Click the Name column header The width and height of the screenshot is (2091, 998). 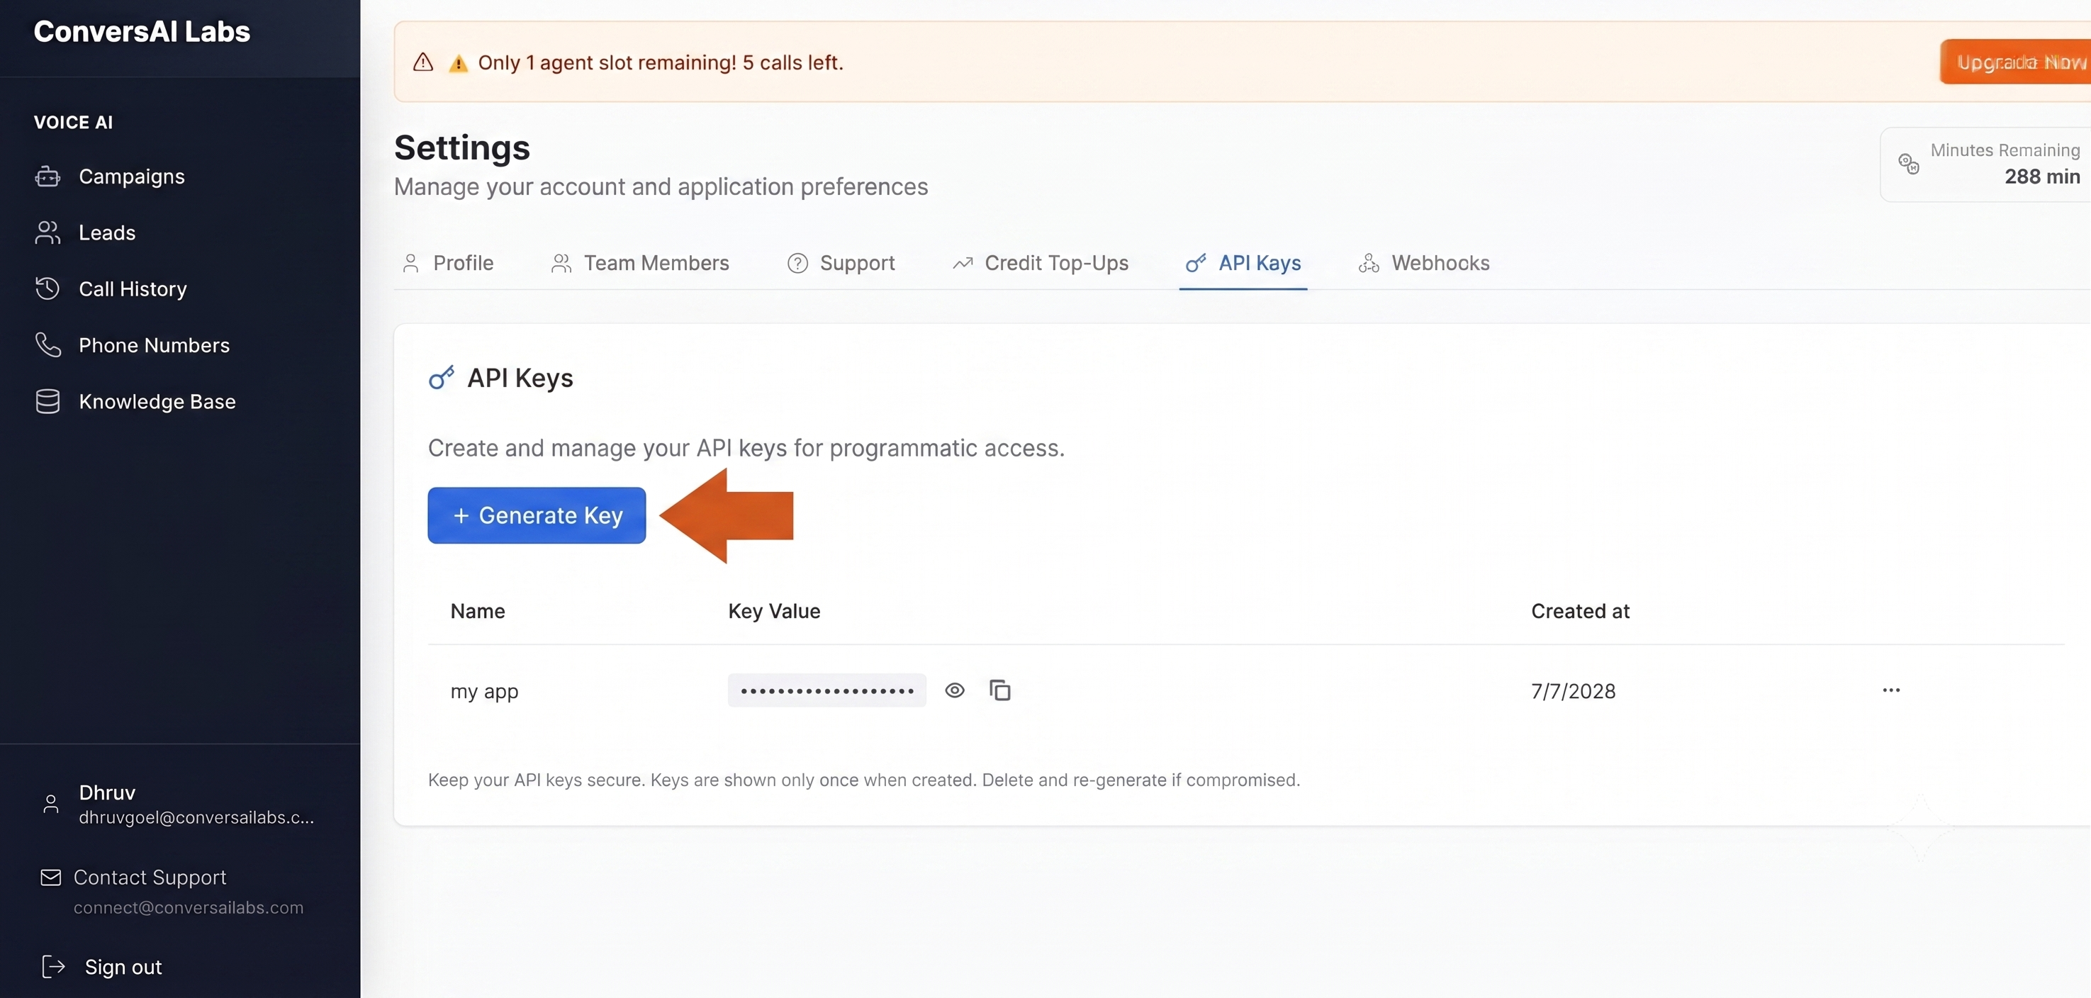[477, 612]
